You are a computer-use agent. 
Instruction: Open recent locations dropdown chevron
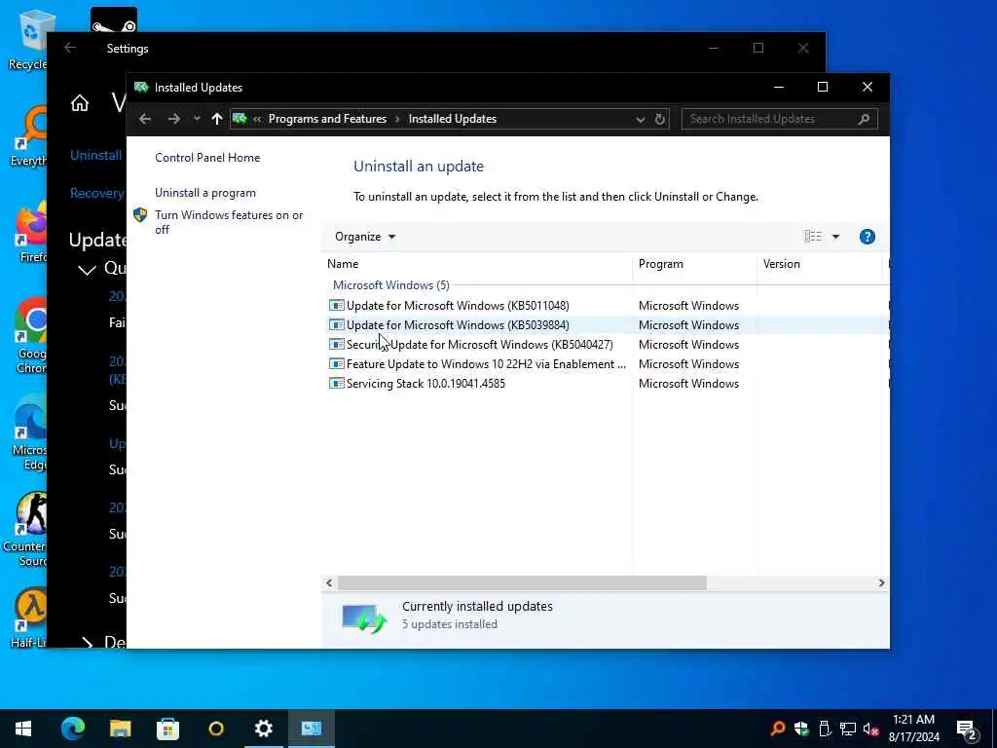(197, 119)
